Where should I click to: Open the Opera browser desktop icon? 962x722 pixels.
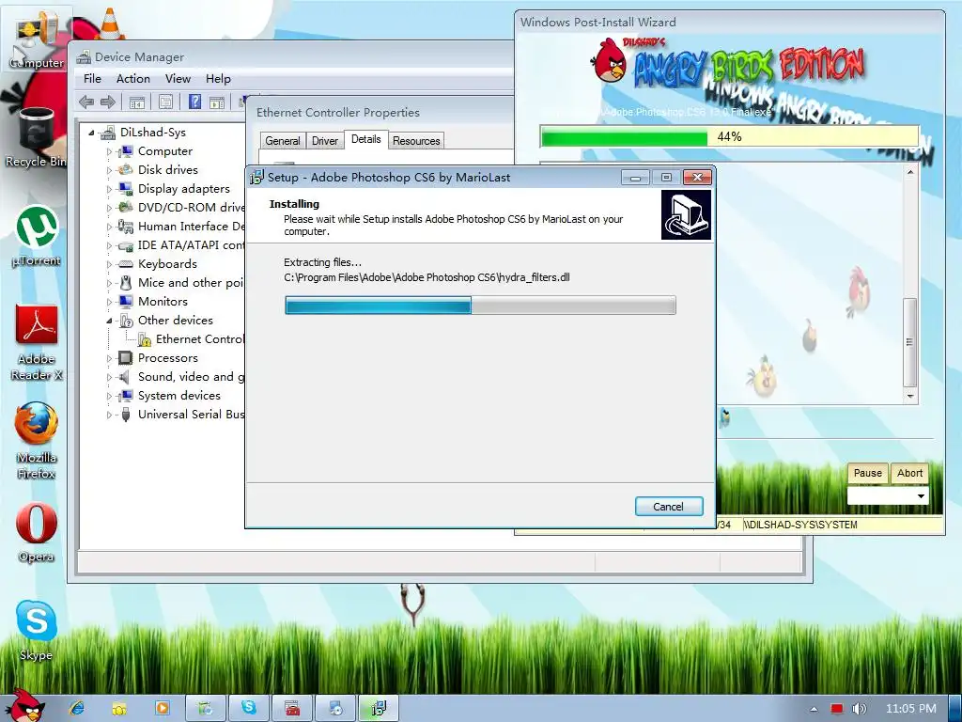pyautogui.click(x=37, y=532)
